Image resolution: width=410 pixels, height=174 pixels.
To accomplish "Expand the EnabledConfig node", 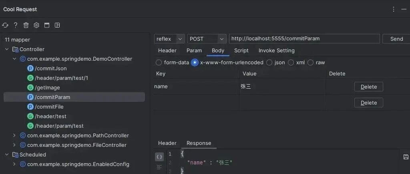I will click(x=15, y=164).
